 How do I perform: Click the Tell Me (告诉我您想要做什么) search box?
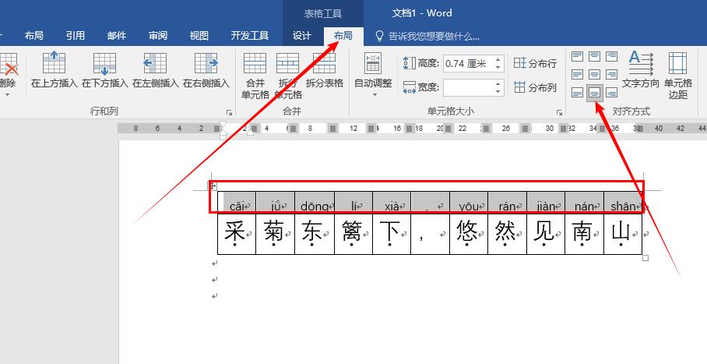click(x=428, y=36)
